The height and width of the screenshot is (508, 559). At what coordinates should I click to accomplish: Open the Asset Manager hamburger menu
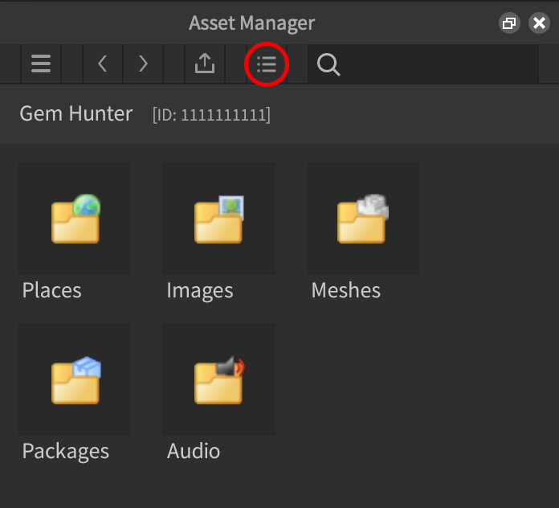pos(41,64)
